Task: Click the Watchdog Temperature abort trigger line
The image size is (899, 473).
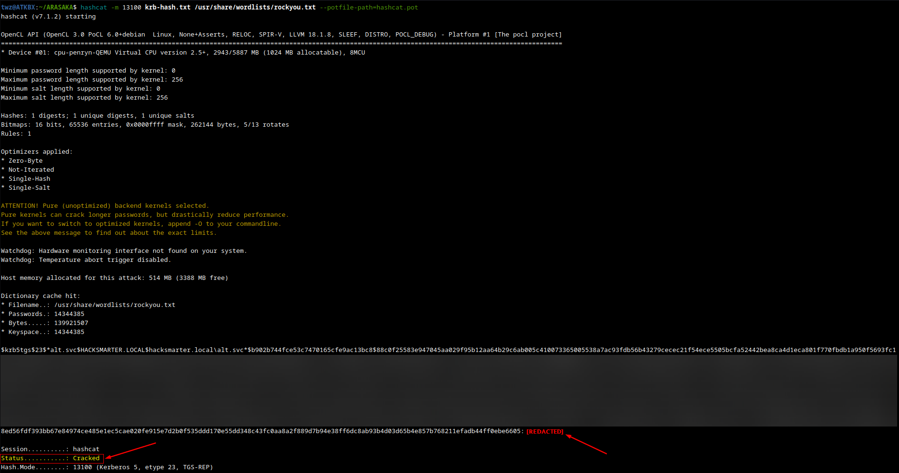Action: (86, 260)
